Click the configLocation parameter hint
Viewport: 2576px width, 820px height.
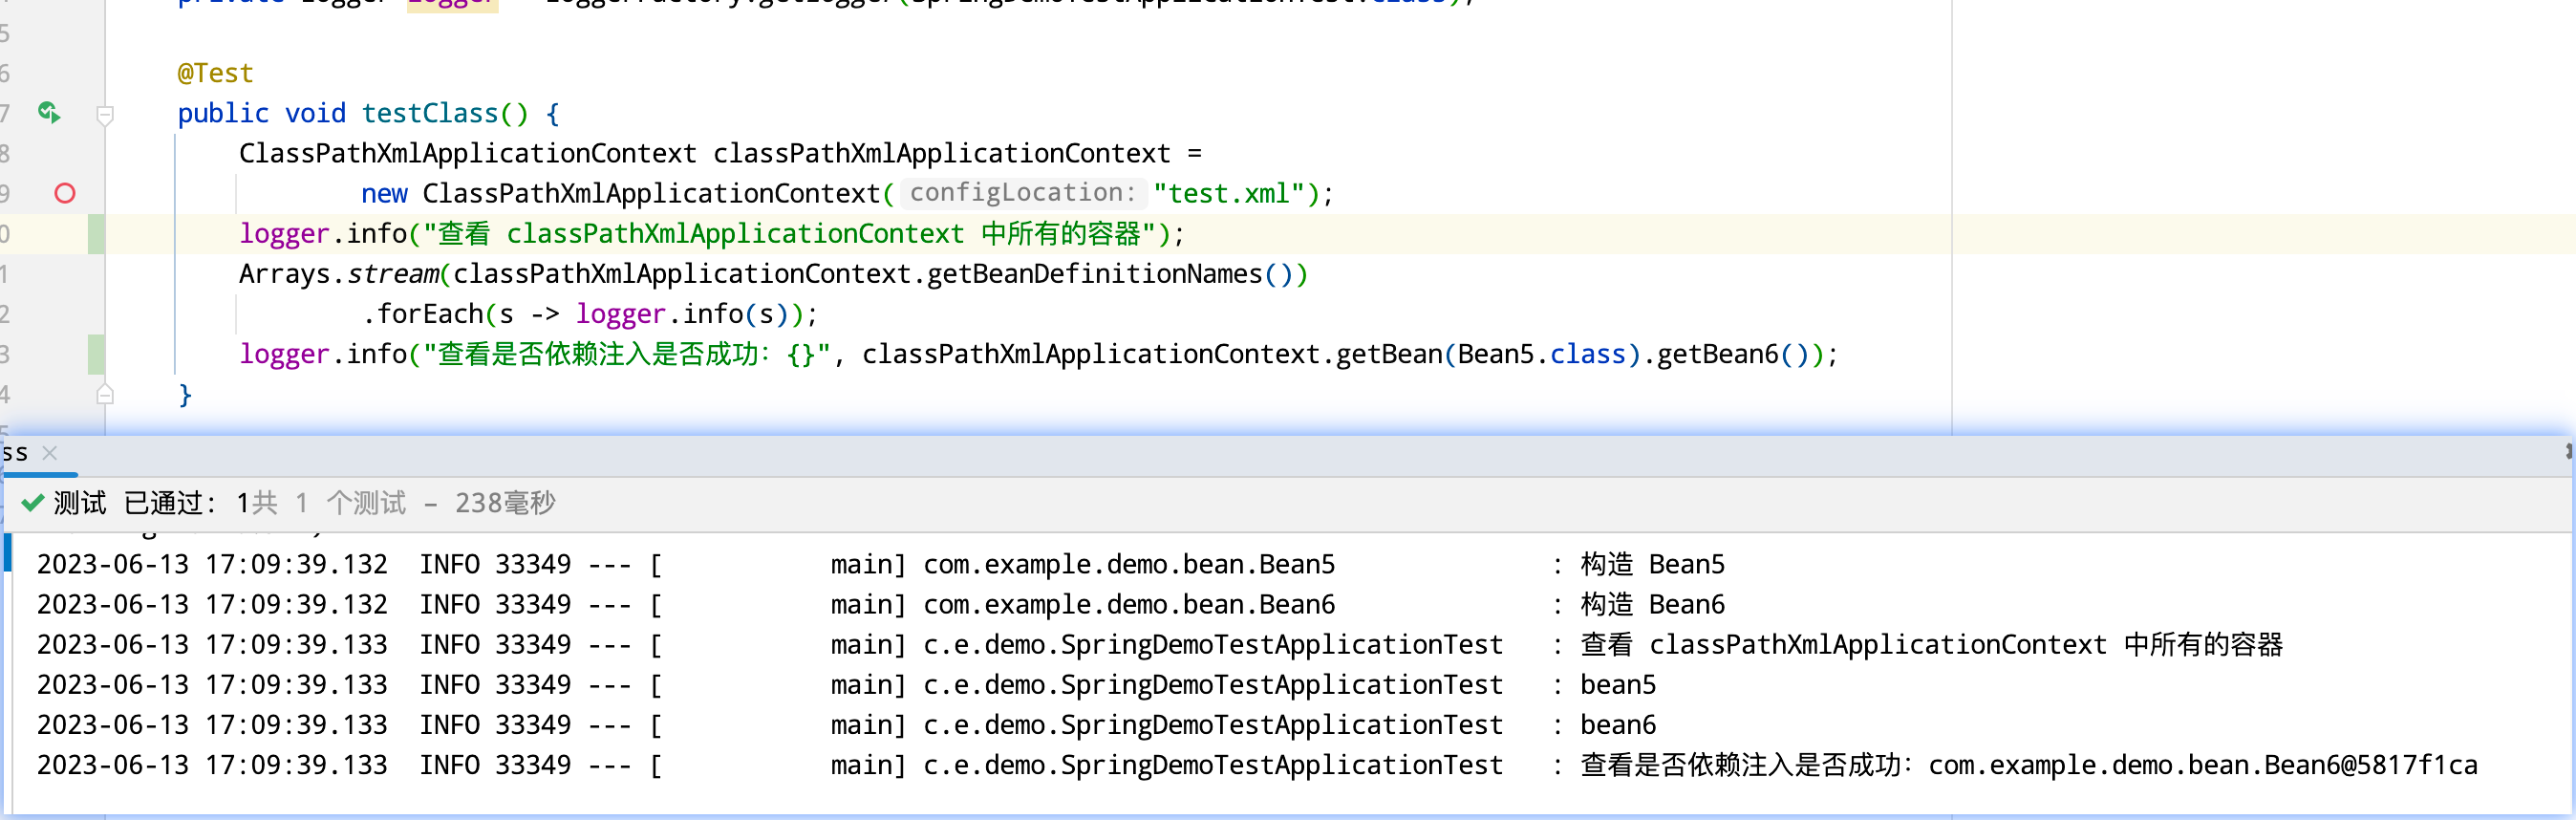(x=1022, y=192)
